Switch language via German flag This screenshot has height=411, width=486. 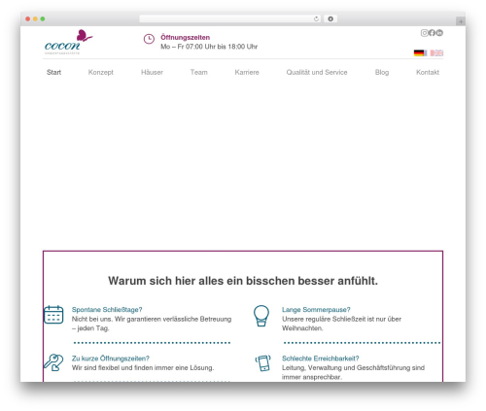click(x=420, y=52)
